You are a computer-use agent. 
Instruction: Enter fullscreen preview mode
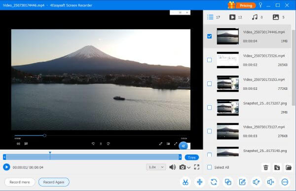197,167
